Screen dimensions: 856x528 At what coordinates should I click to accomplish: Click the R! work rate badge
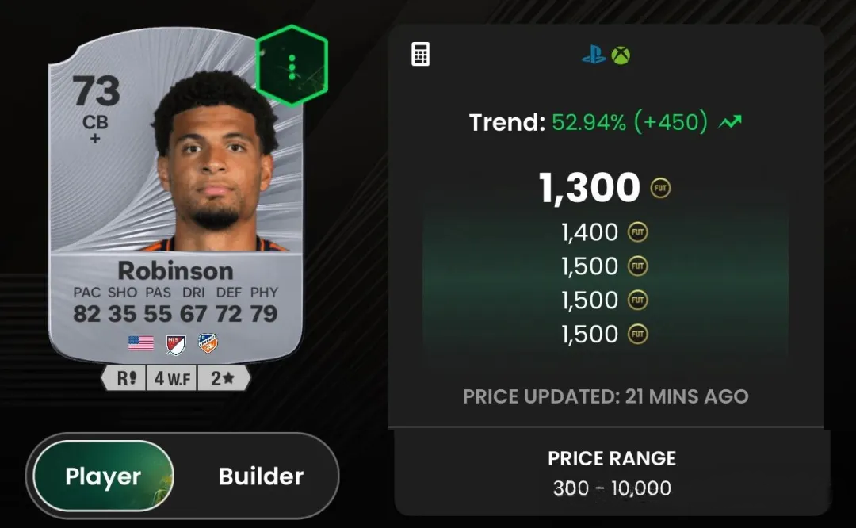(x=126, y=378)
